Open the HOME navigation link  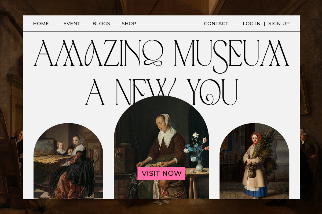coord(41,24)
